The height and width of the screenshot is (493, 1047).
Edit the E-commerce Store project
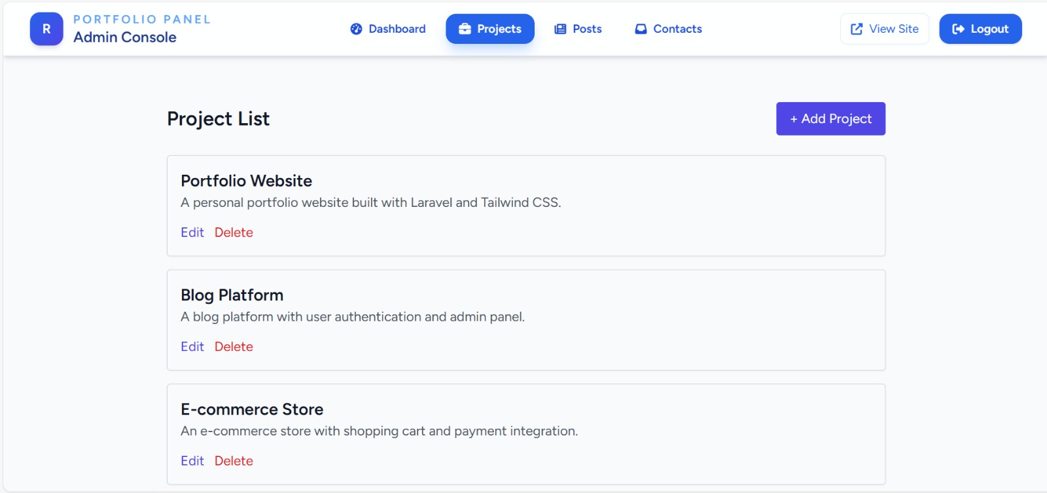(x=192, y=461)
